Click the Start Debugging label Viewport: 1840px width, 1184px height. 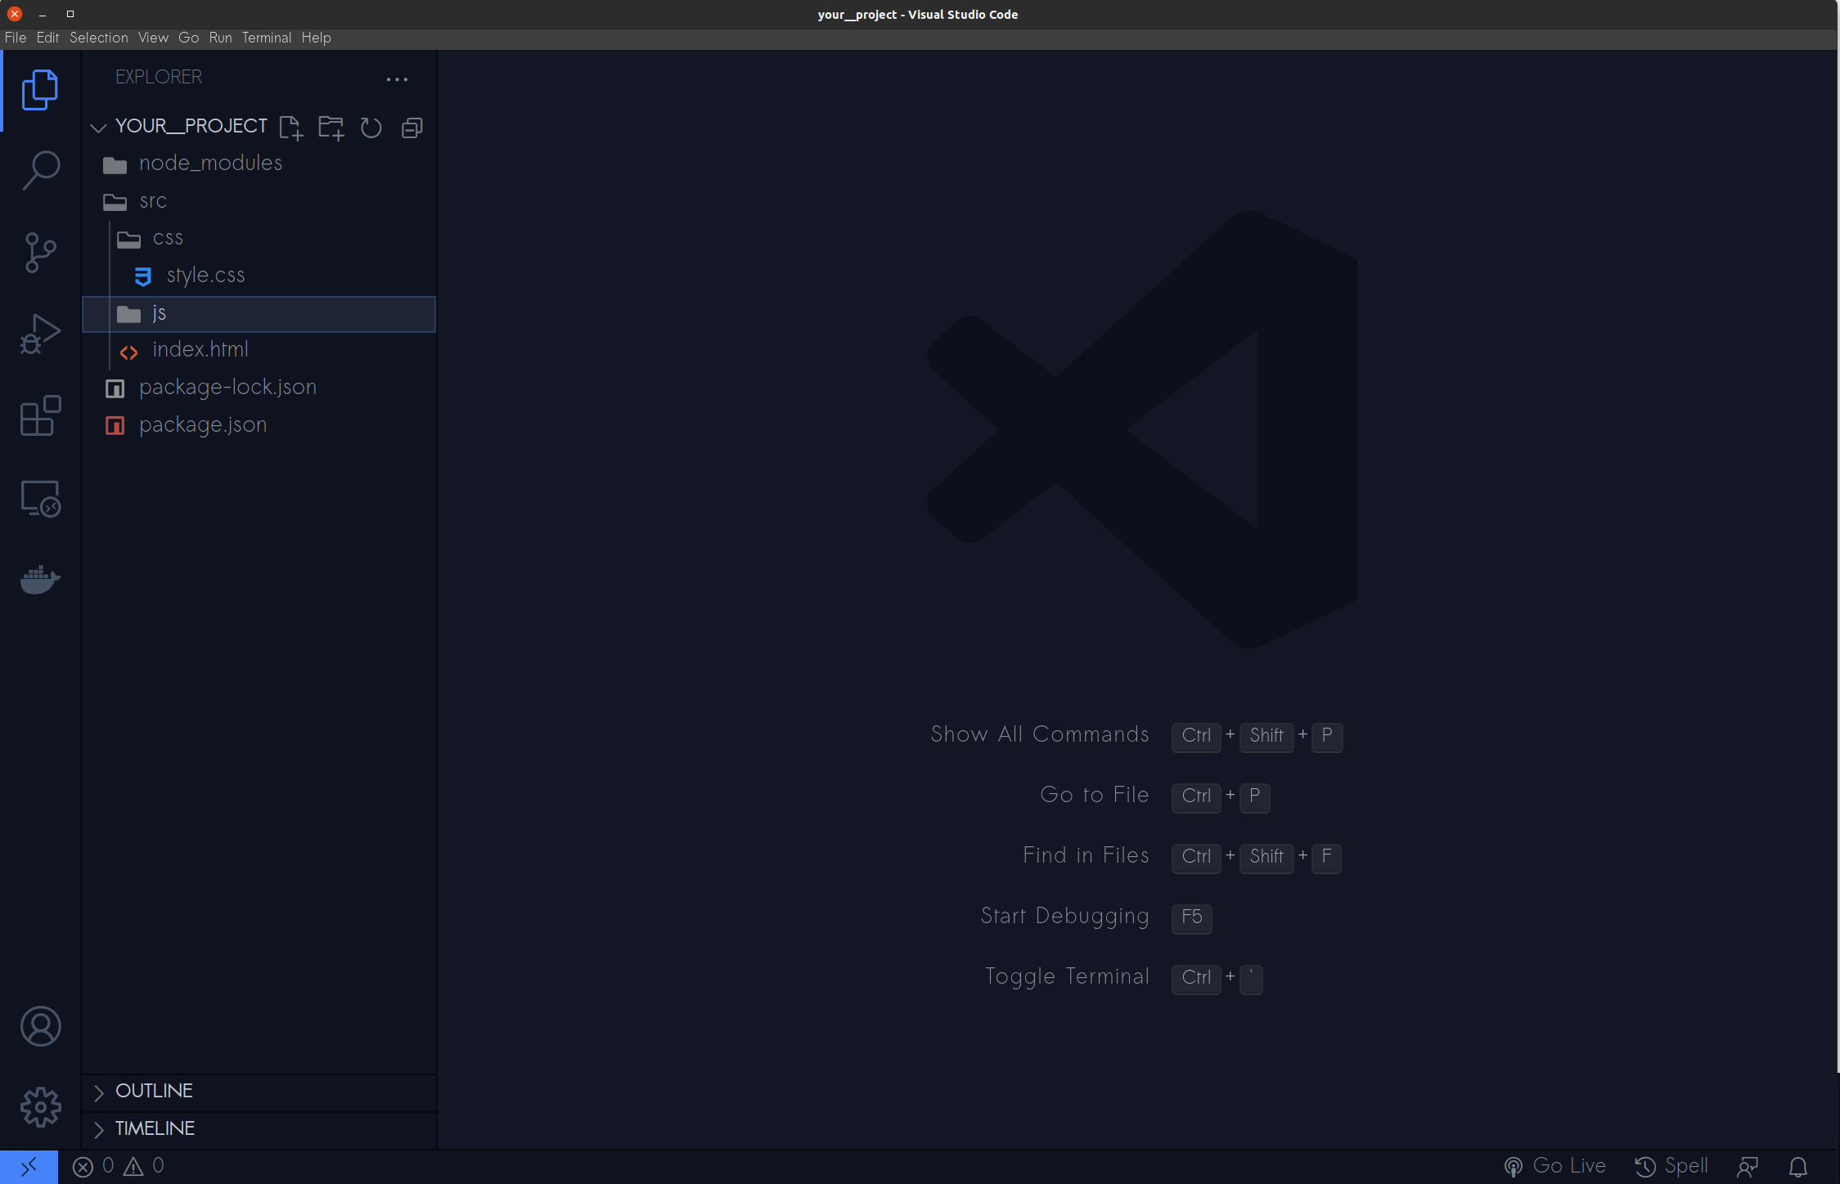tap(1065, 916)
